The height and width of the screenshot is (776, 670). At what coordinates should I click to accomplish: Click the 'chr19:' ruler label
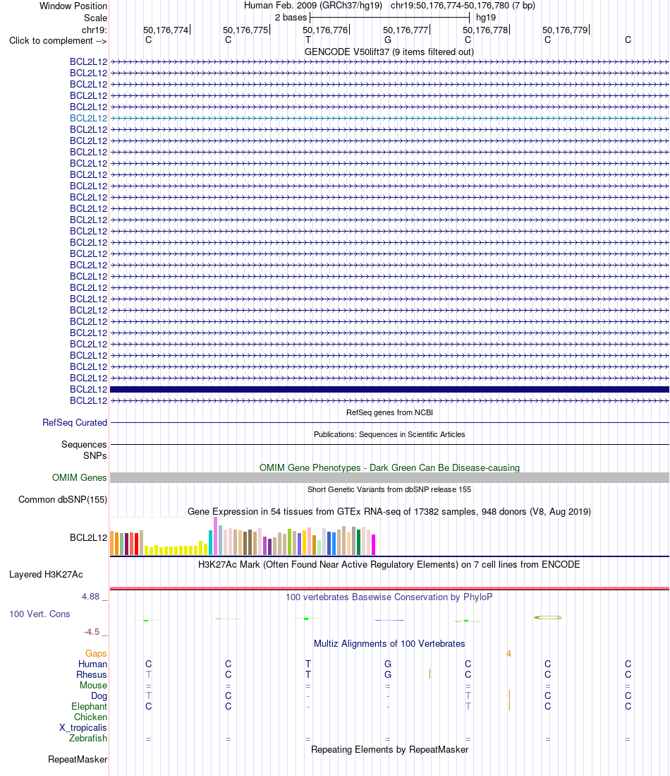95,30
